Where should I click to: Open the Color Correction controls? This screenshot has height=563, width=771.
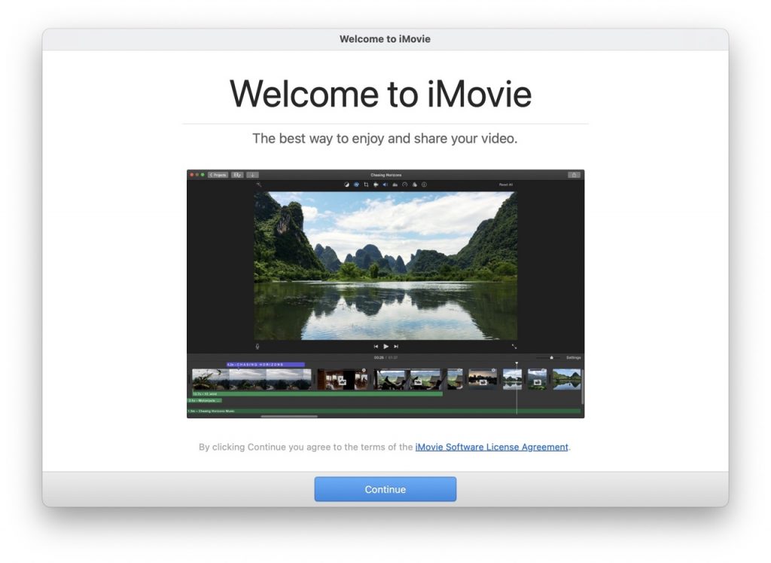click(x=356, y=184)
